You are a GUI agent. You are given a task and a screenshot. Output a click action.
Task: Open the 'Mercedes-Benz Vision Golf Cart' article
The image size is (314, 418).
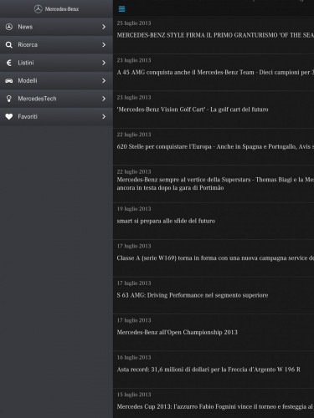(x=214, y=110)
